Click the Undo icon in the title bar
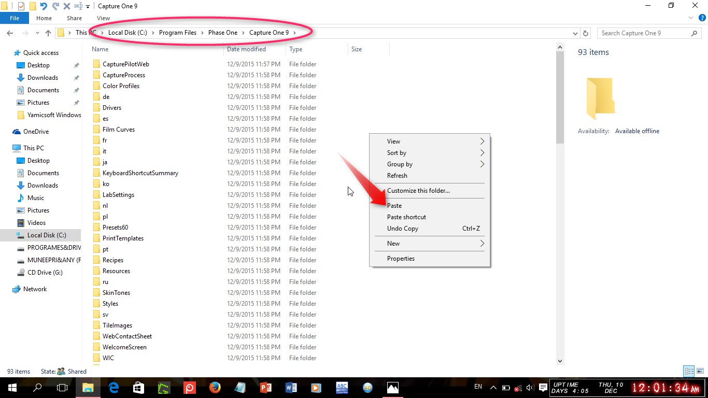Screen dimensions: 708x398 pyautogui.click(x=44, y=6)
